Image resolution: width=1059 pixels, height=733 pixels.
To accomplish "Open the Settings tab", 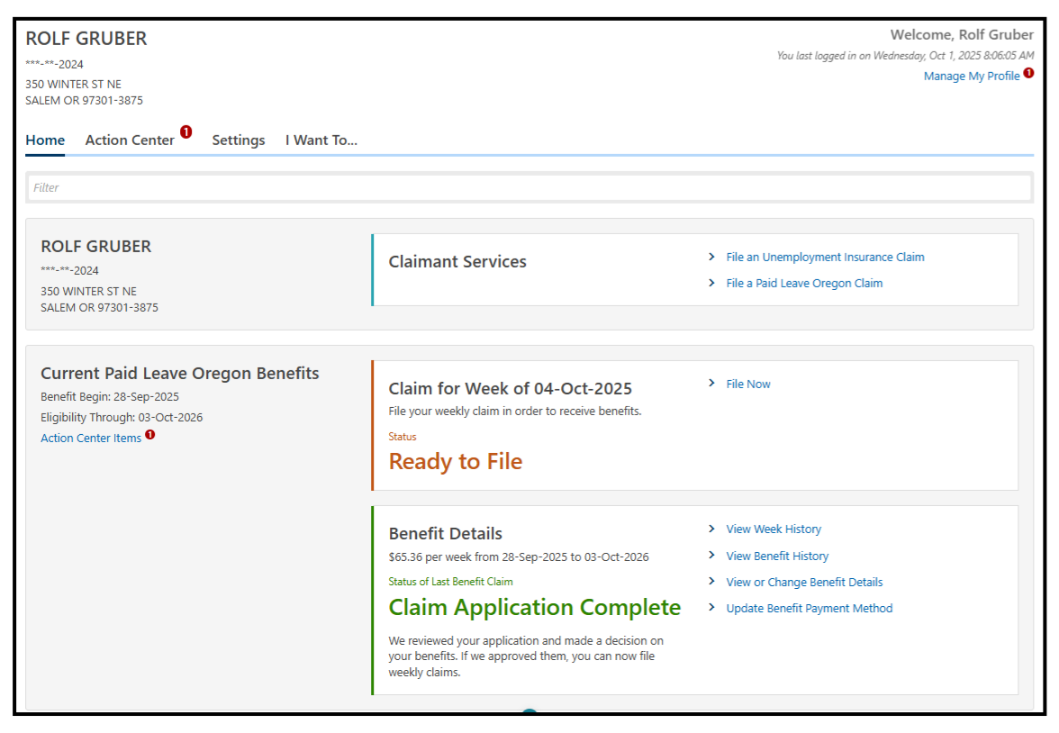I will tap(239, 140).
